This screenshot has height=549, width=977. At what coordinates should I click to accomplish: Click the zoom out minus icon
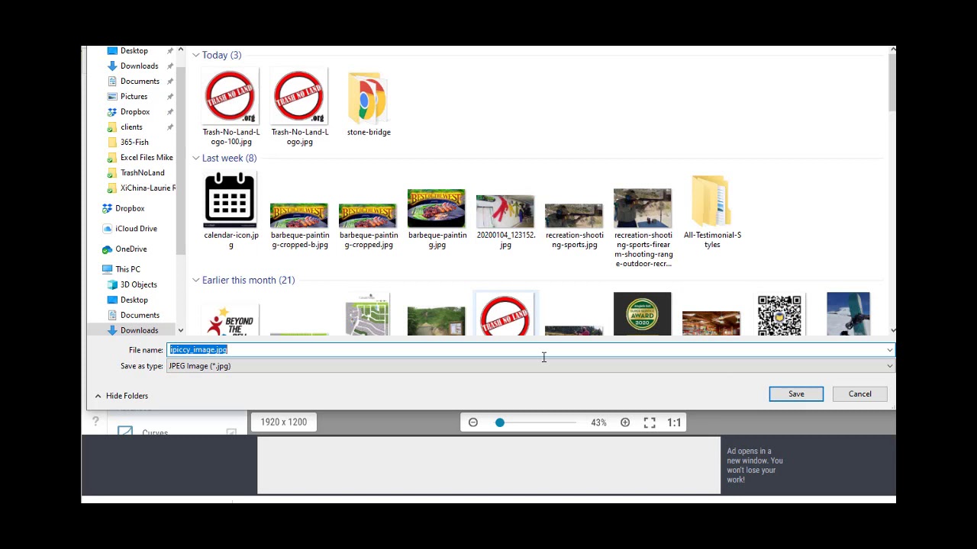(473, 422)
